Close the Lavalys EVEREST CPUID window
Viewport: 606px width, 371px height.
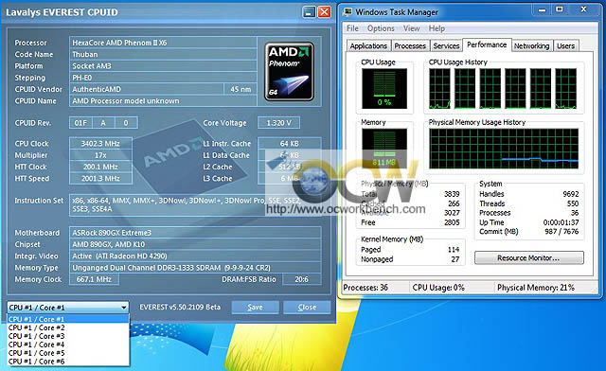point(324,12)
